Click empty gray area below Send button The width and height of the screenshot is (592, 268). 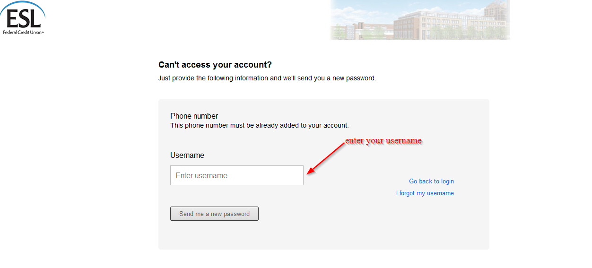click(323, 235)
